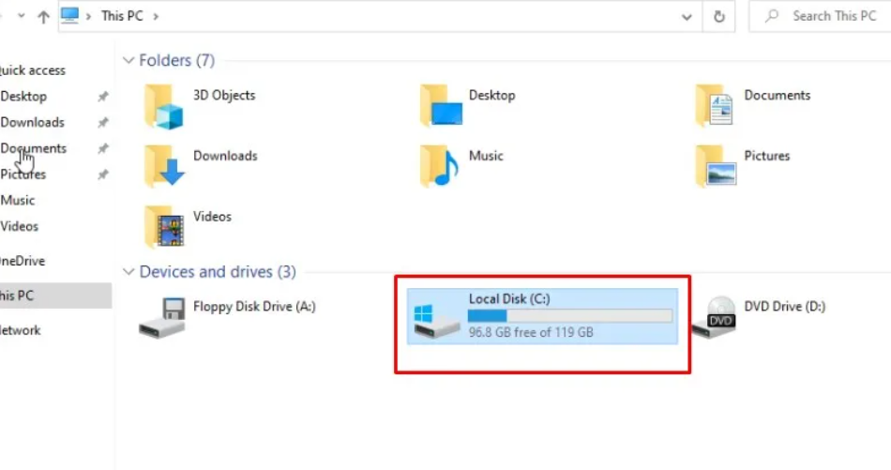Select Videos in the navigation pane
891x470 pixels.
tap(20, 226)
